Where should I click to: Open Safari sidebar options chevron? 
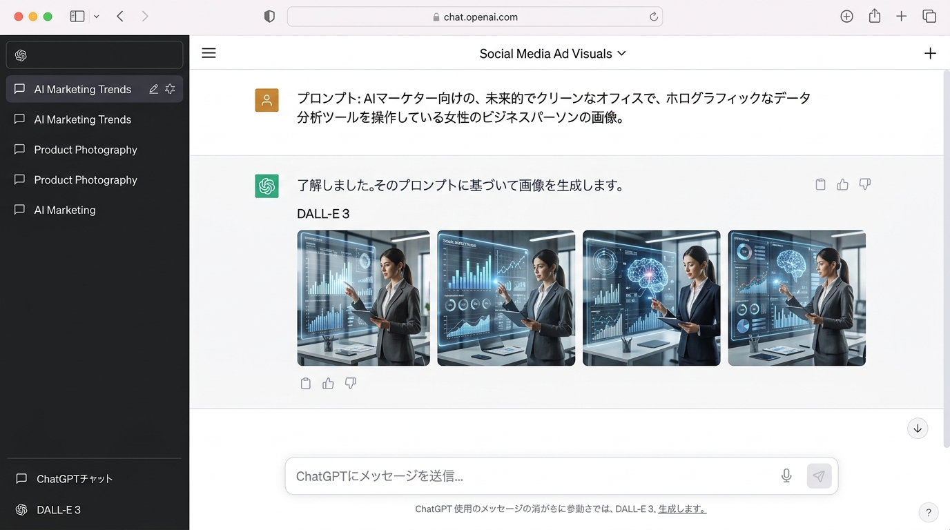(x=96, y=17)
